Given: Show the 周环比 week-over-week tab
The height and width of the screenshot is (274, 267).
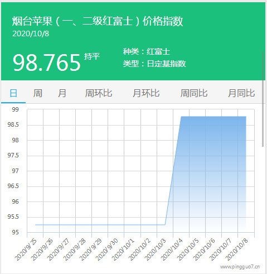Looking at the screenshot, I should tap(99, 93).
